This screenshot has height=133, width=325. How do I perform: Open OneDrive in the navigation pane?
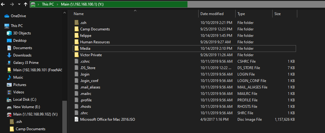pos(18,16)
